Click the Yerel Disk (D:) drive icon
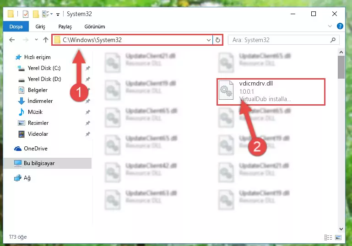Screen dimensions: 352x246 click(x=22, y=80)
